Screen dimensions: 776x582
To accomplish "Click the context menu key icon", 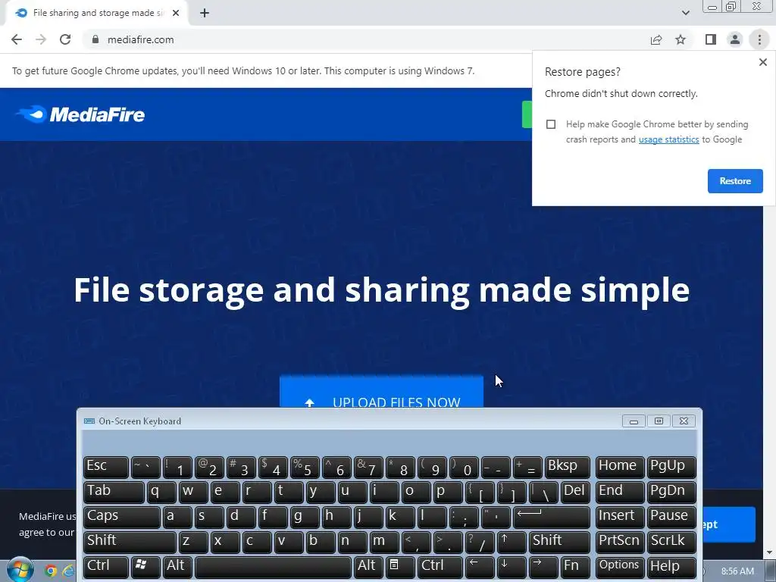I will click(x=399, y=567).
